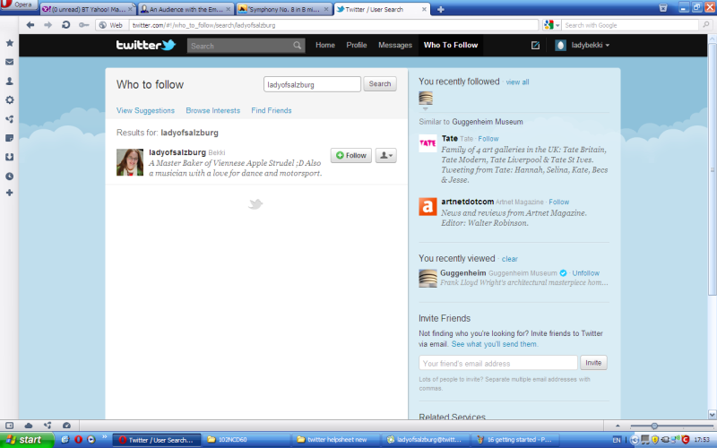Image resolution: width=717 pixels, height=448 pixels.
Task: Toggle panels button in status bar
Action: point(9,426)
